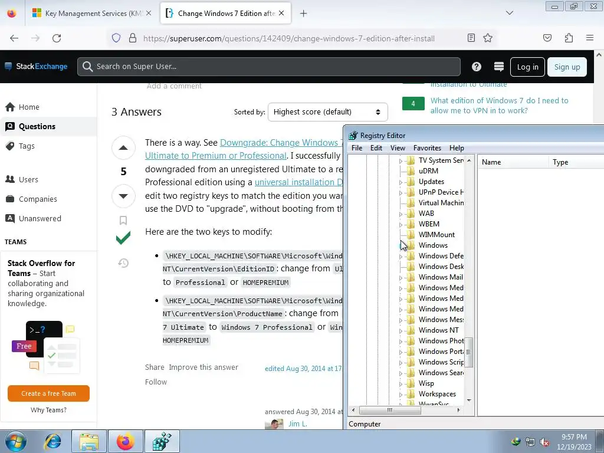Switch to Key Management Services tab
This screenshot has width=604, height=453.
pos(91,14)
